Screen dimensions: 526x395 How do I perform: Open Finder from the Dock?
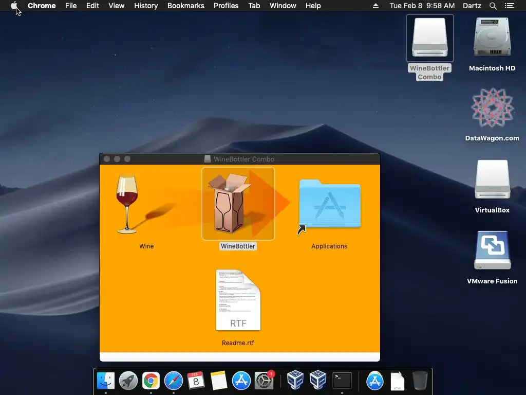point(106,381)
